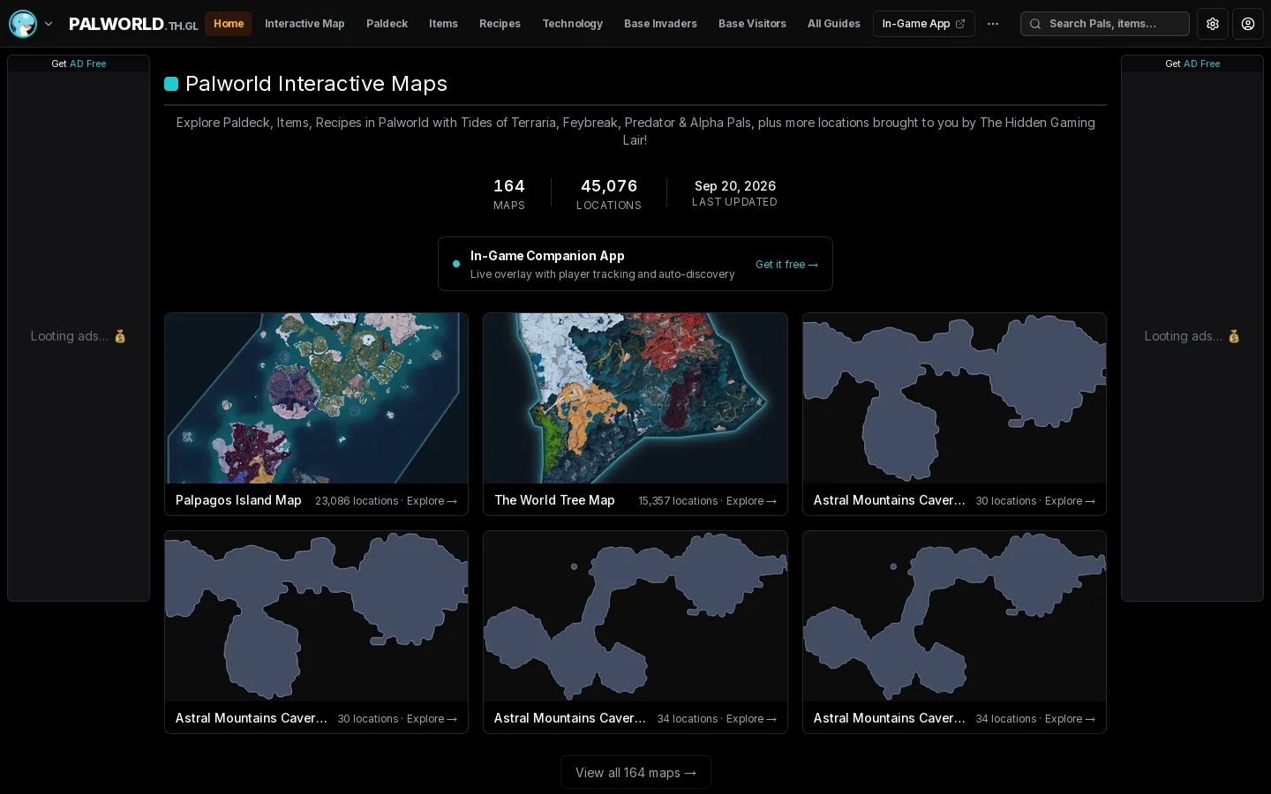Click the Palworld app logo avatar
This screenshot has width=1271, height=794.
coord(23,24)
